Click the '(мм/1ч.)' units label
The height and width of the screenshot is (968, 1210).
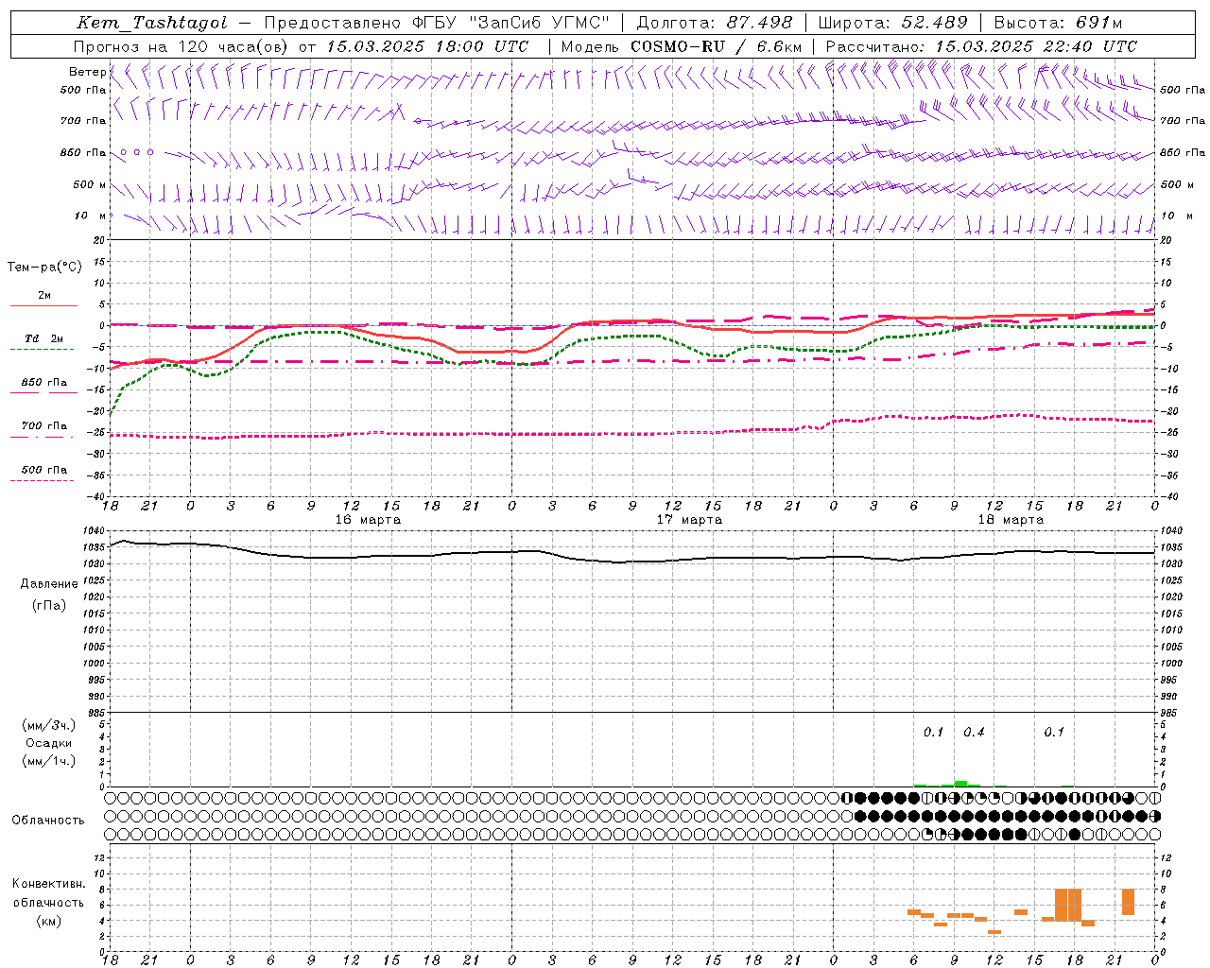(49, 761)
